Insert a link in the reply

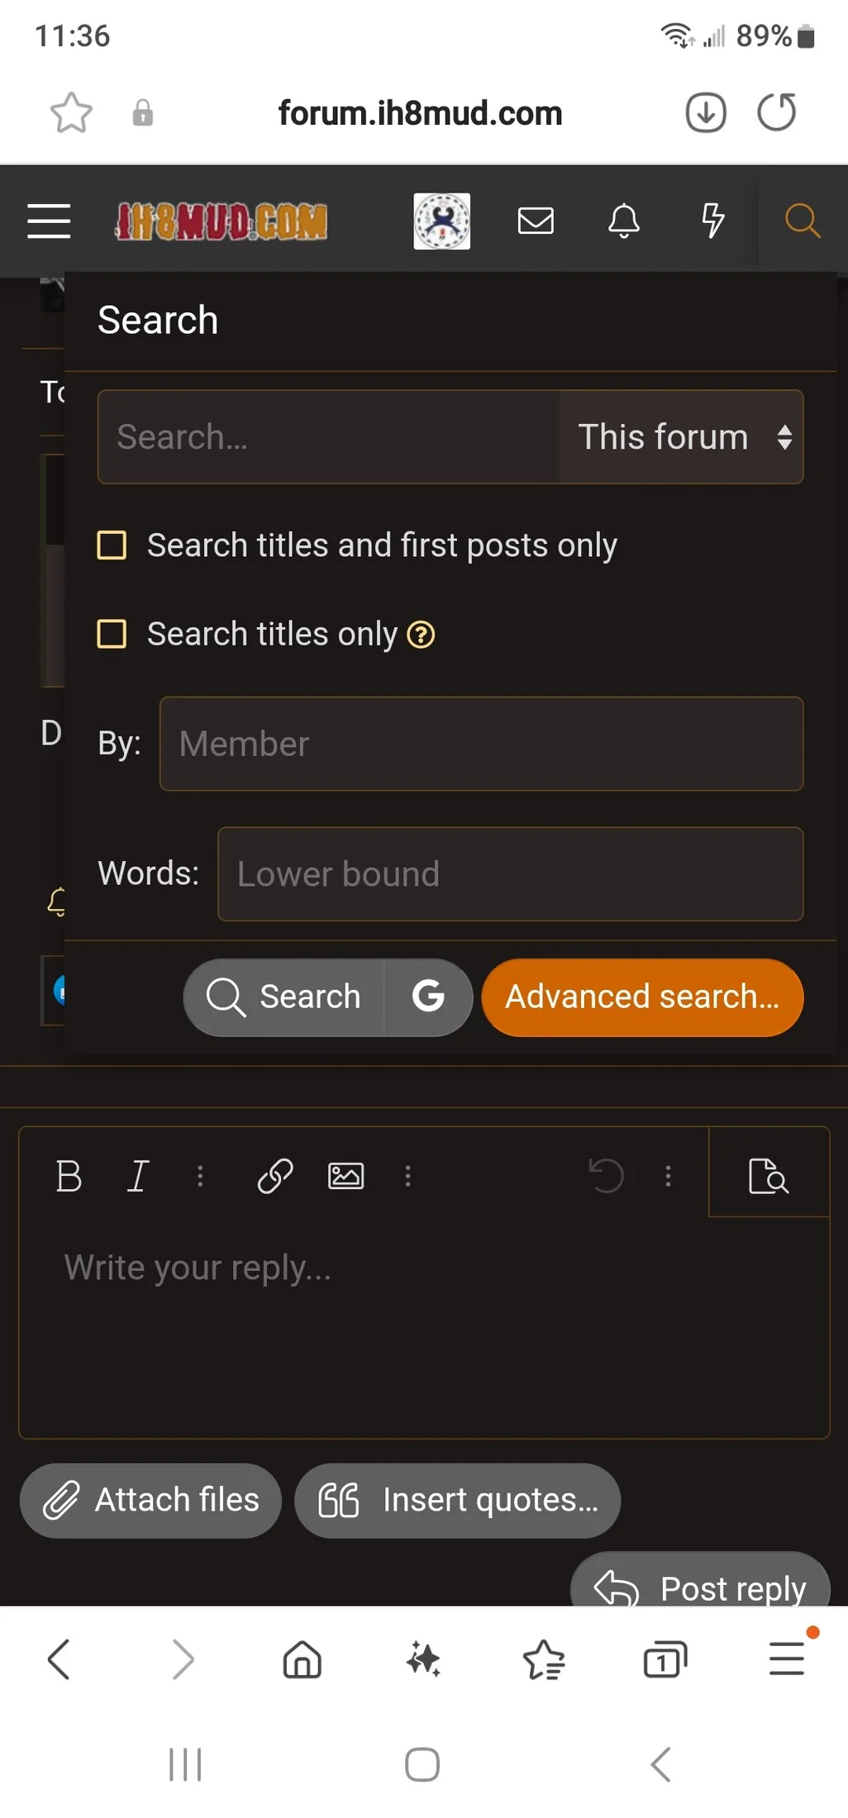[275, 1176]
